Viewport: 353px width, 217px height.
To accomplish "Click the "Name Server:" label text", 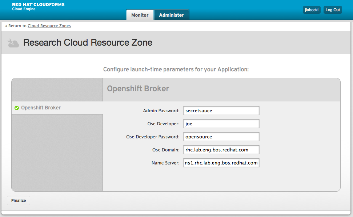I will pos(165,163).
